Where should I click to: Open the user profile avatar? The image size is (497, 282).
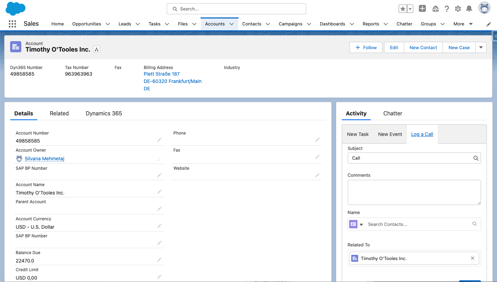pos(484,8)
